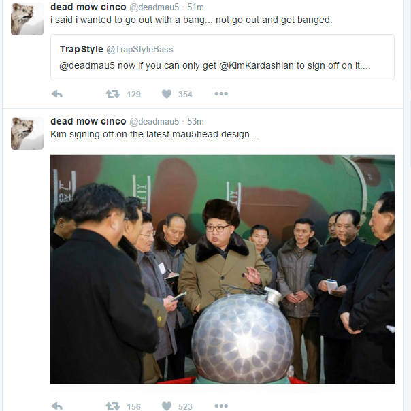Open the TrapStyle quoted tweet author name
This screenshot has width=411, height=411.
[x=81, y=49]
